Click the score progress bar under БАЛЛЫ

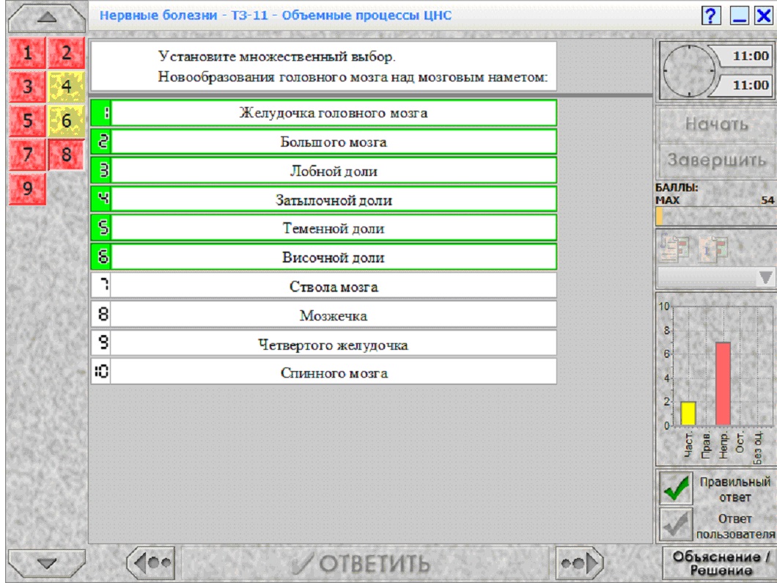715,216
